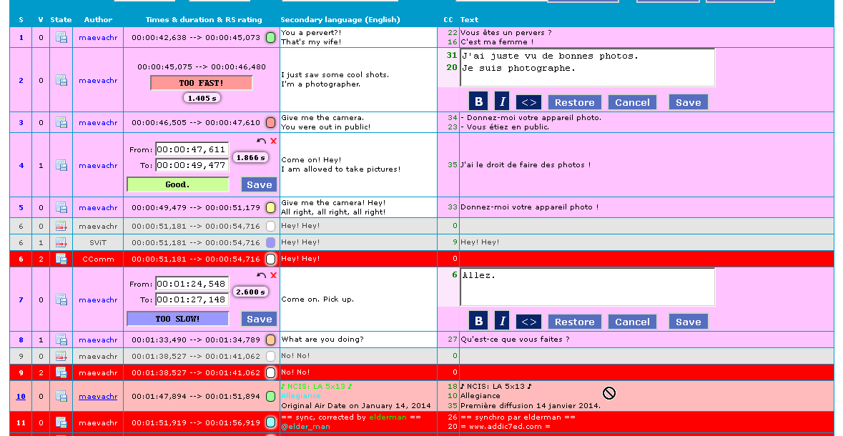Click the yellow rating swatch on sequence 5

tap(270, 208)
